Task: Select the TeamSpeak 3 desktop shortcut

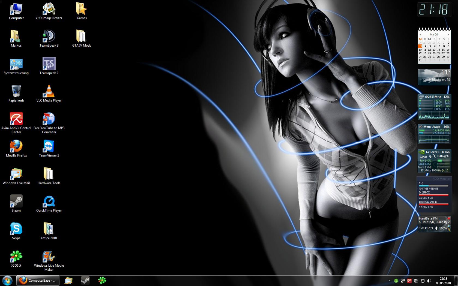Action: click(x=49, y=39)
